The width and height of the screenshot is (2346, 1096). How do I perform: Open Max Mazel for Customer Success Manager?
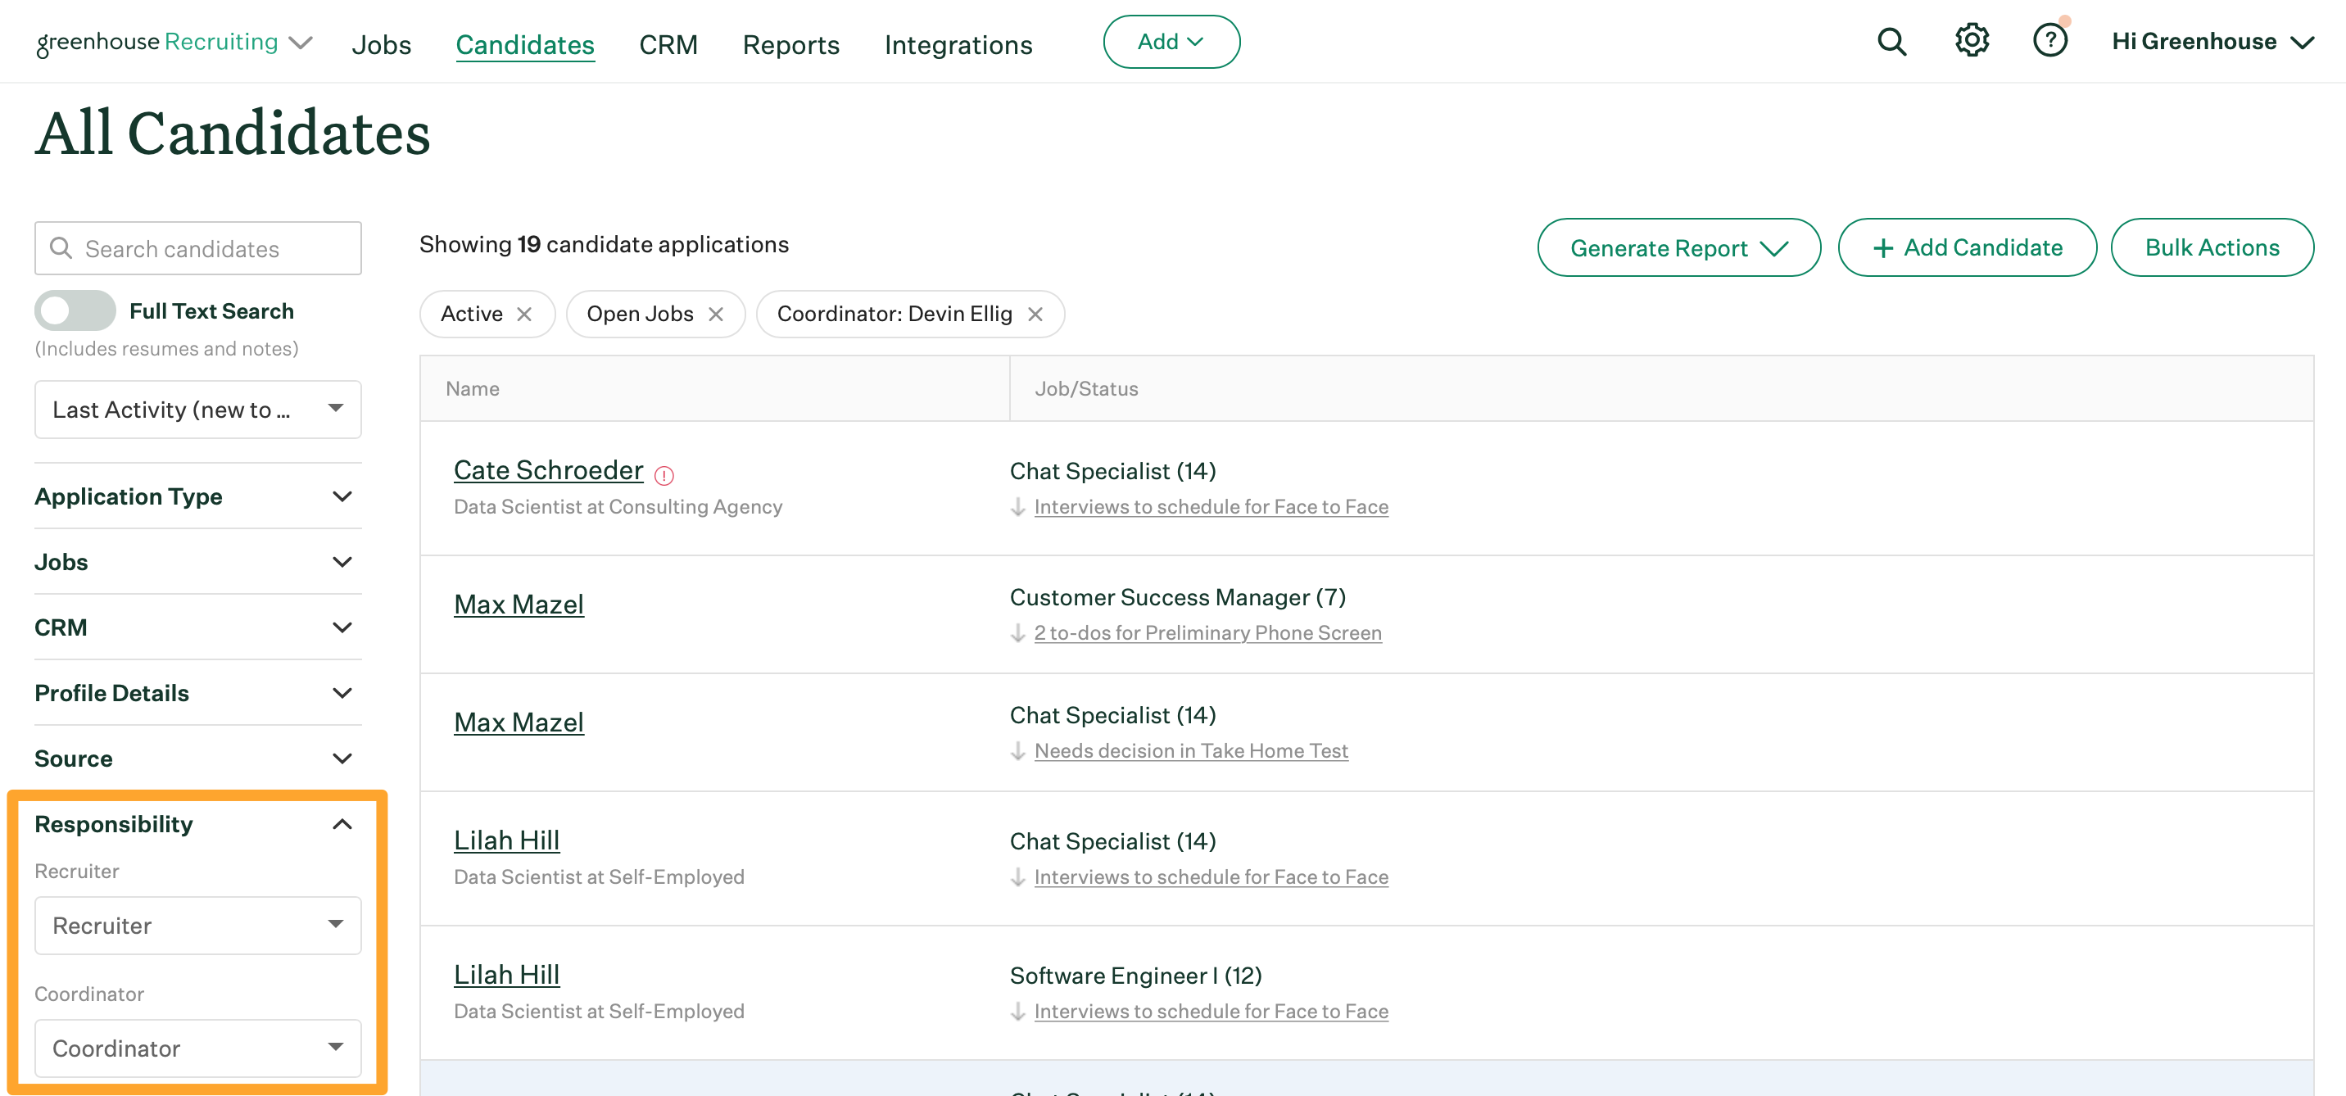(x=519, y=605)
